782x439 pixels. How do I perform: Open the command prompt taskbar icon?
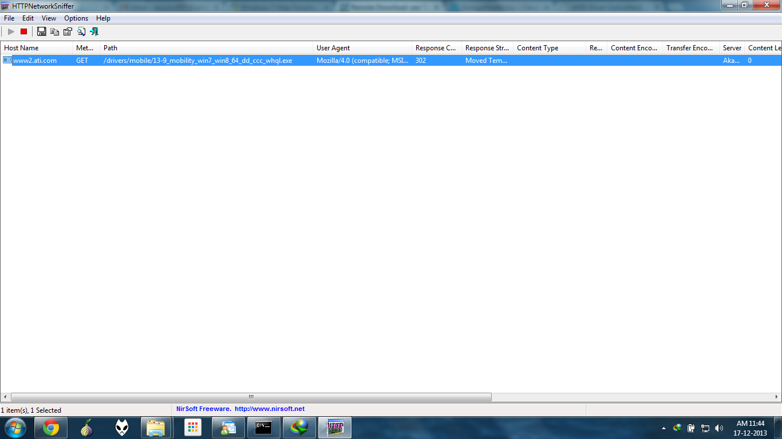[x=264, y=428]
